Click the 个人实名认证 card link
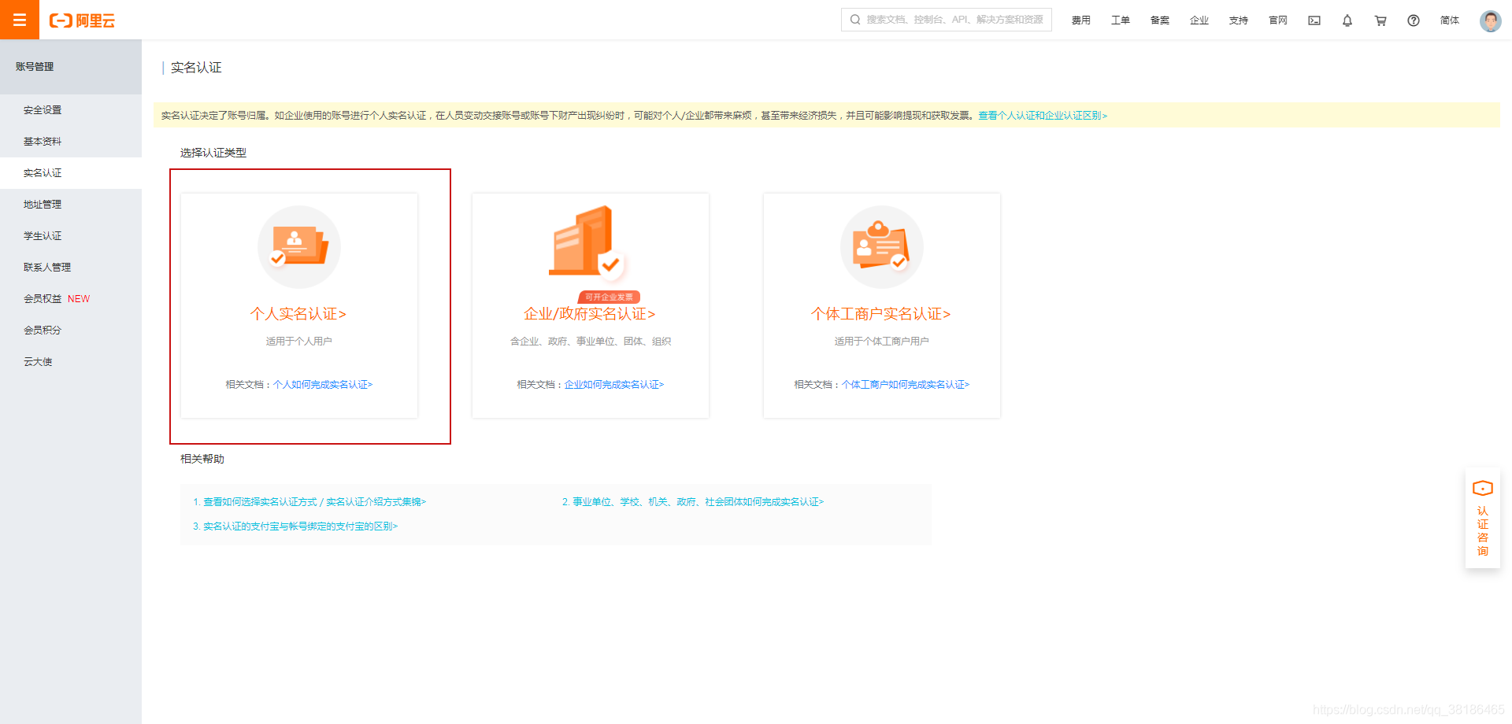The image size is (1512, 724). (x=298, y=313)
